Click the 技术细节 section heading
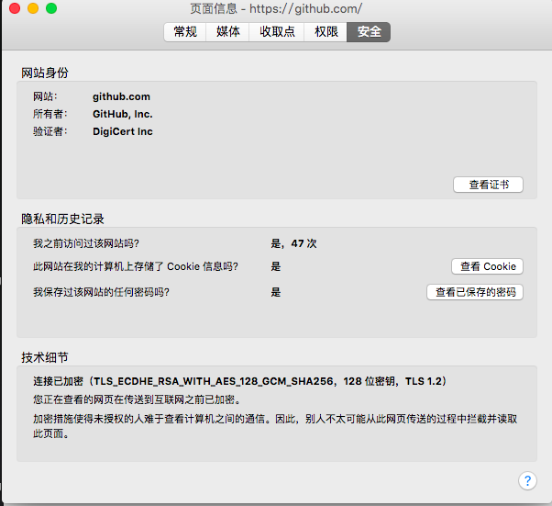Viewport: 552px width, 506px height. tap(45, 357)
